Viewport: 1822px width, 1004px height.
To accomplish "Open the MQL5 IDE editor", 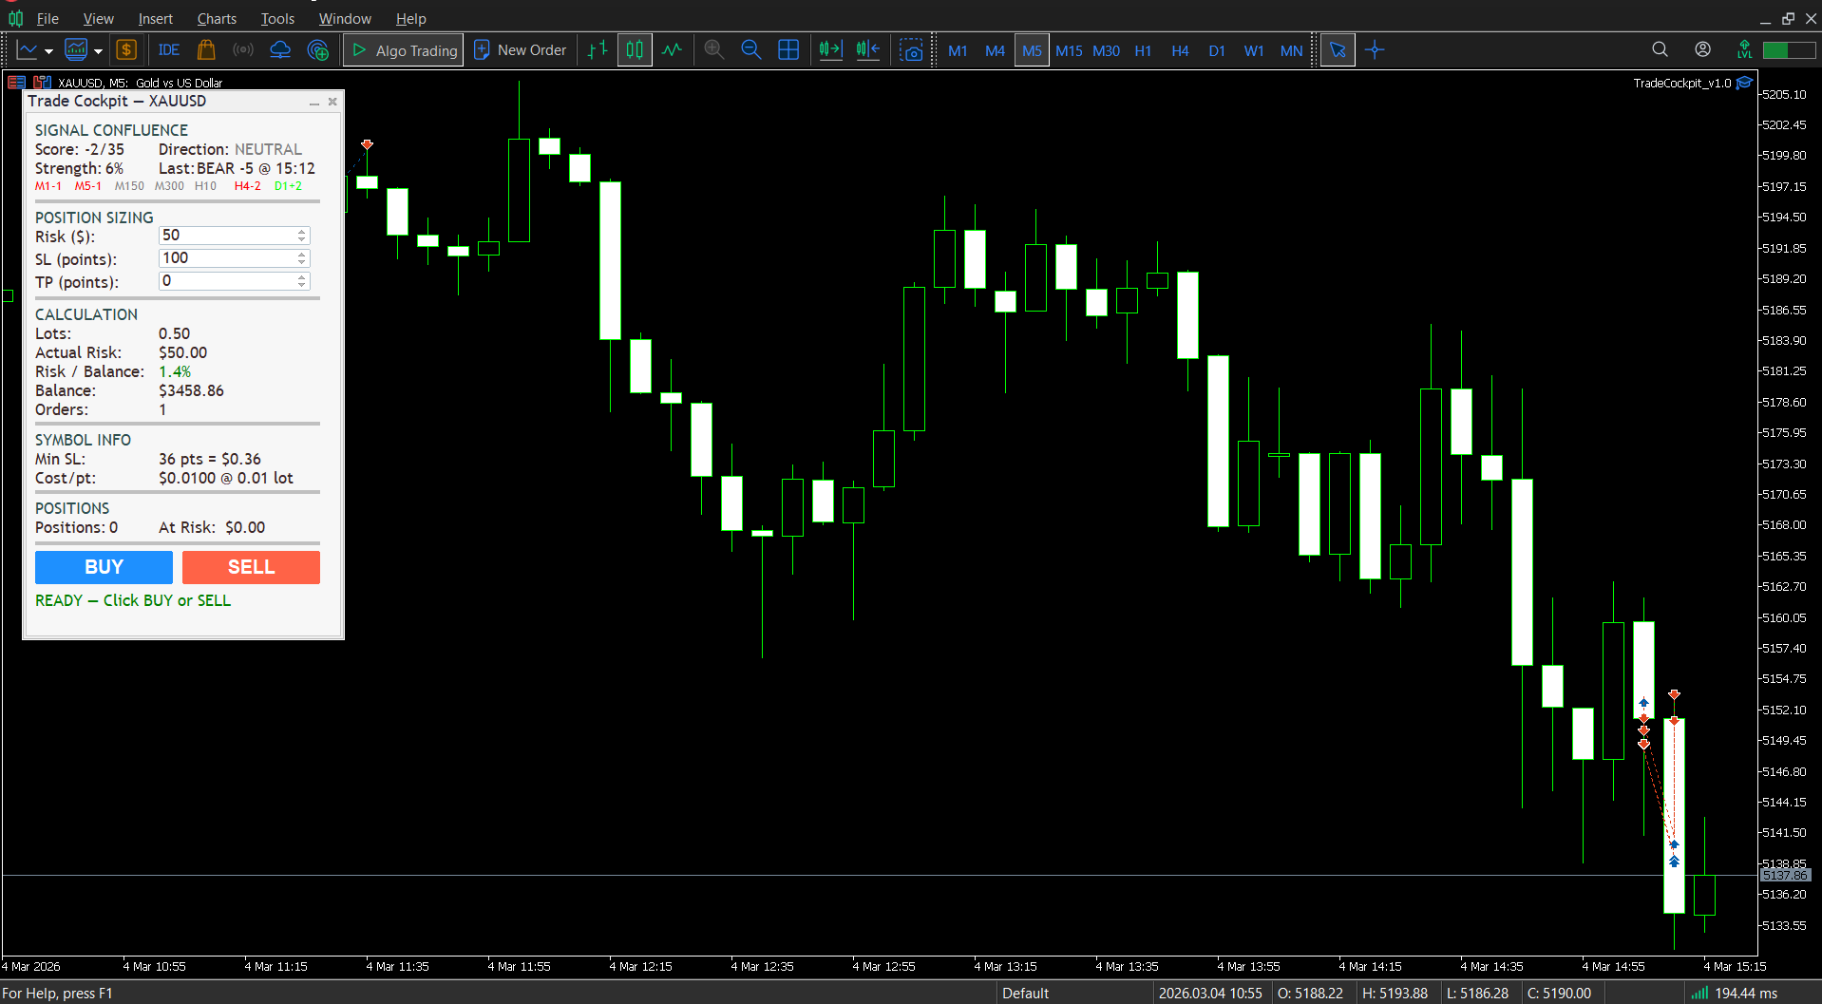I will pyautogui.click(x=169, y=50).
